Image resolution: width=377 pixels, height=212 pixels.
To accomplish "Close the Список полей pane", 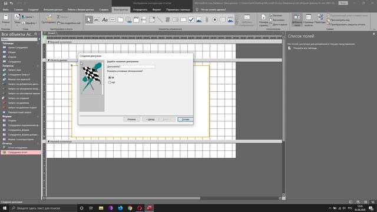I will point(373,34).
